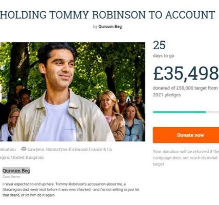The height and width of the screenshot is (205, 219).
Task: Click the scales icon beside Lawyers
Action: pos(24,149)
